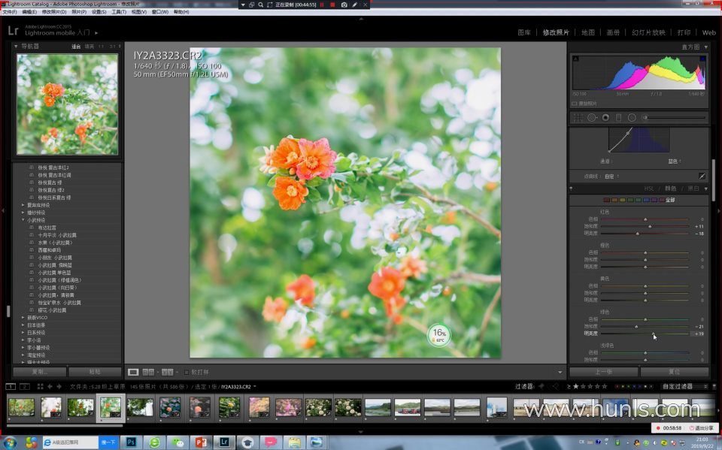
Task: Open the 自定过滤器 filter dropdown
Action: pyautogui.click(x=684, y=386)
